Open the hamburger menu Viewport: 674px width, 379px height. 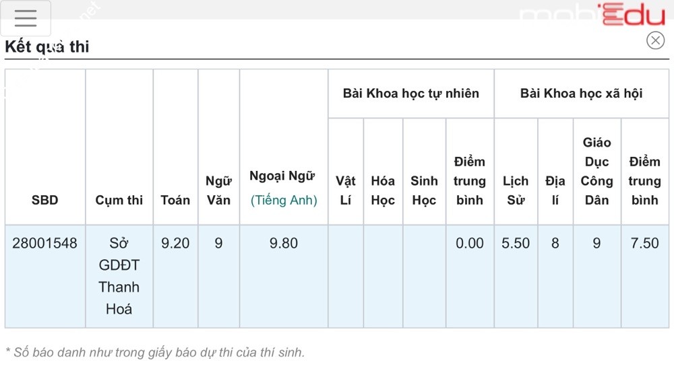26,18
